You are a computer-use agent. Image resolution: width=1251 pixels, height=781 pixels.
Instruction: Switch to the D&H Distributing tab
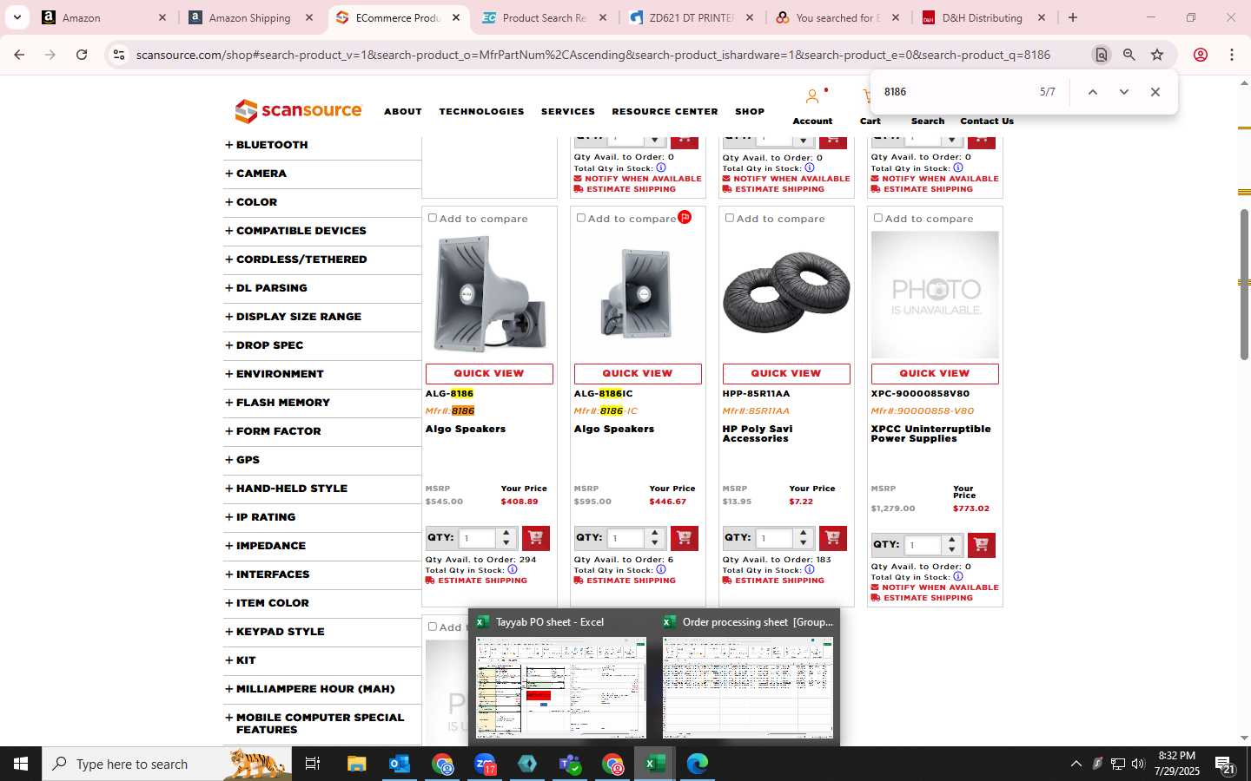[983, 17]
